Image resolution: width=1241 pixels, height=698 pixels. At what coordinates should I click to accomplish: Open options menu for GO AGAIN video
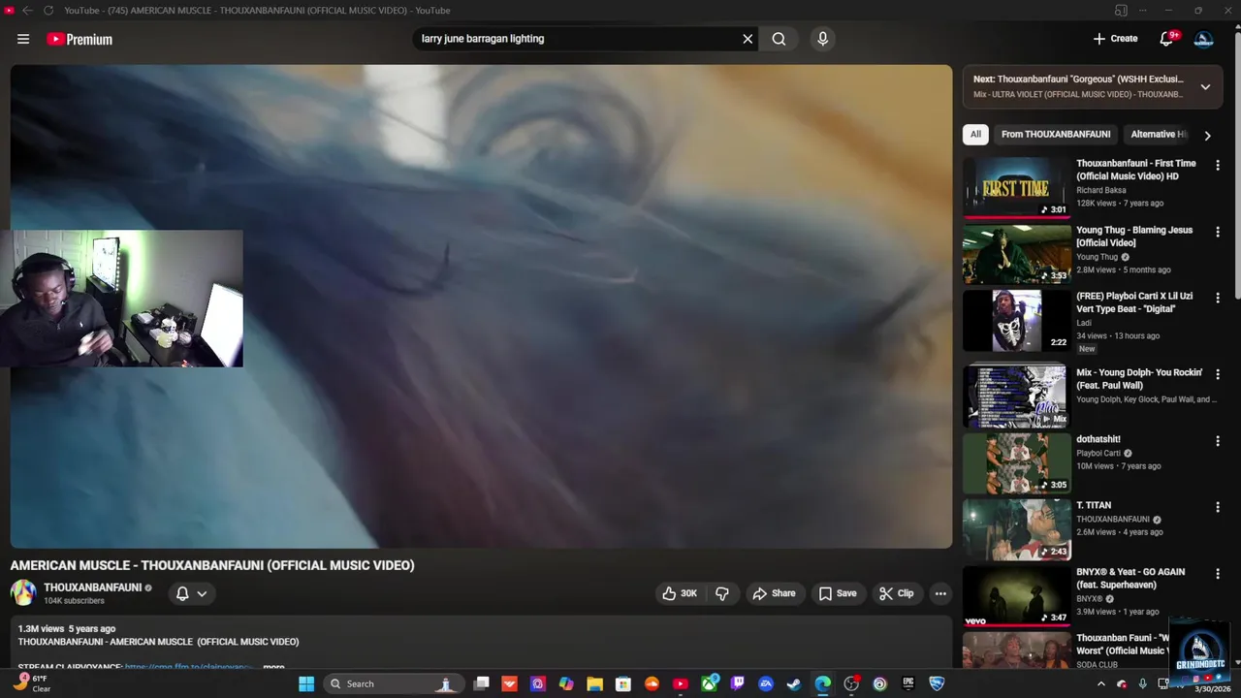(1218, 574)
